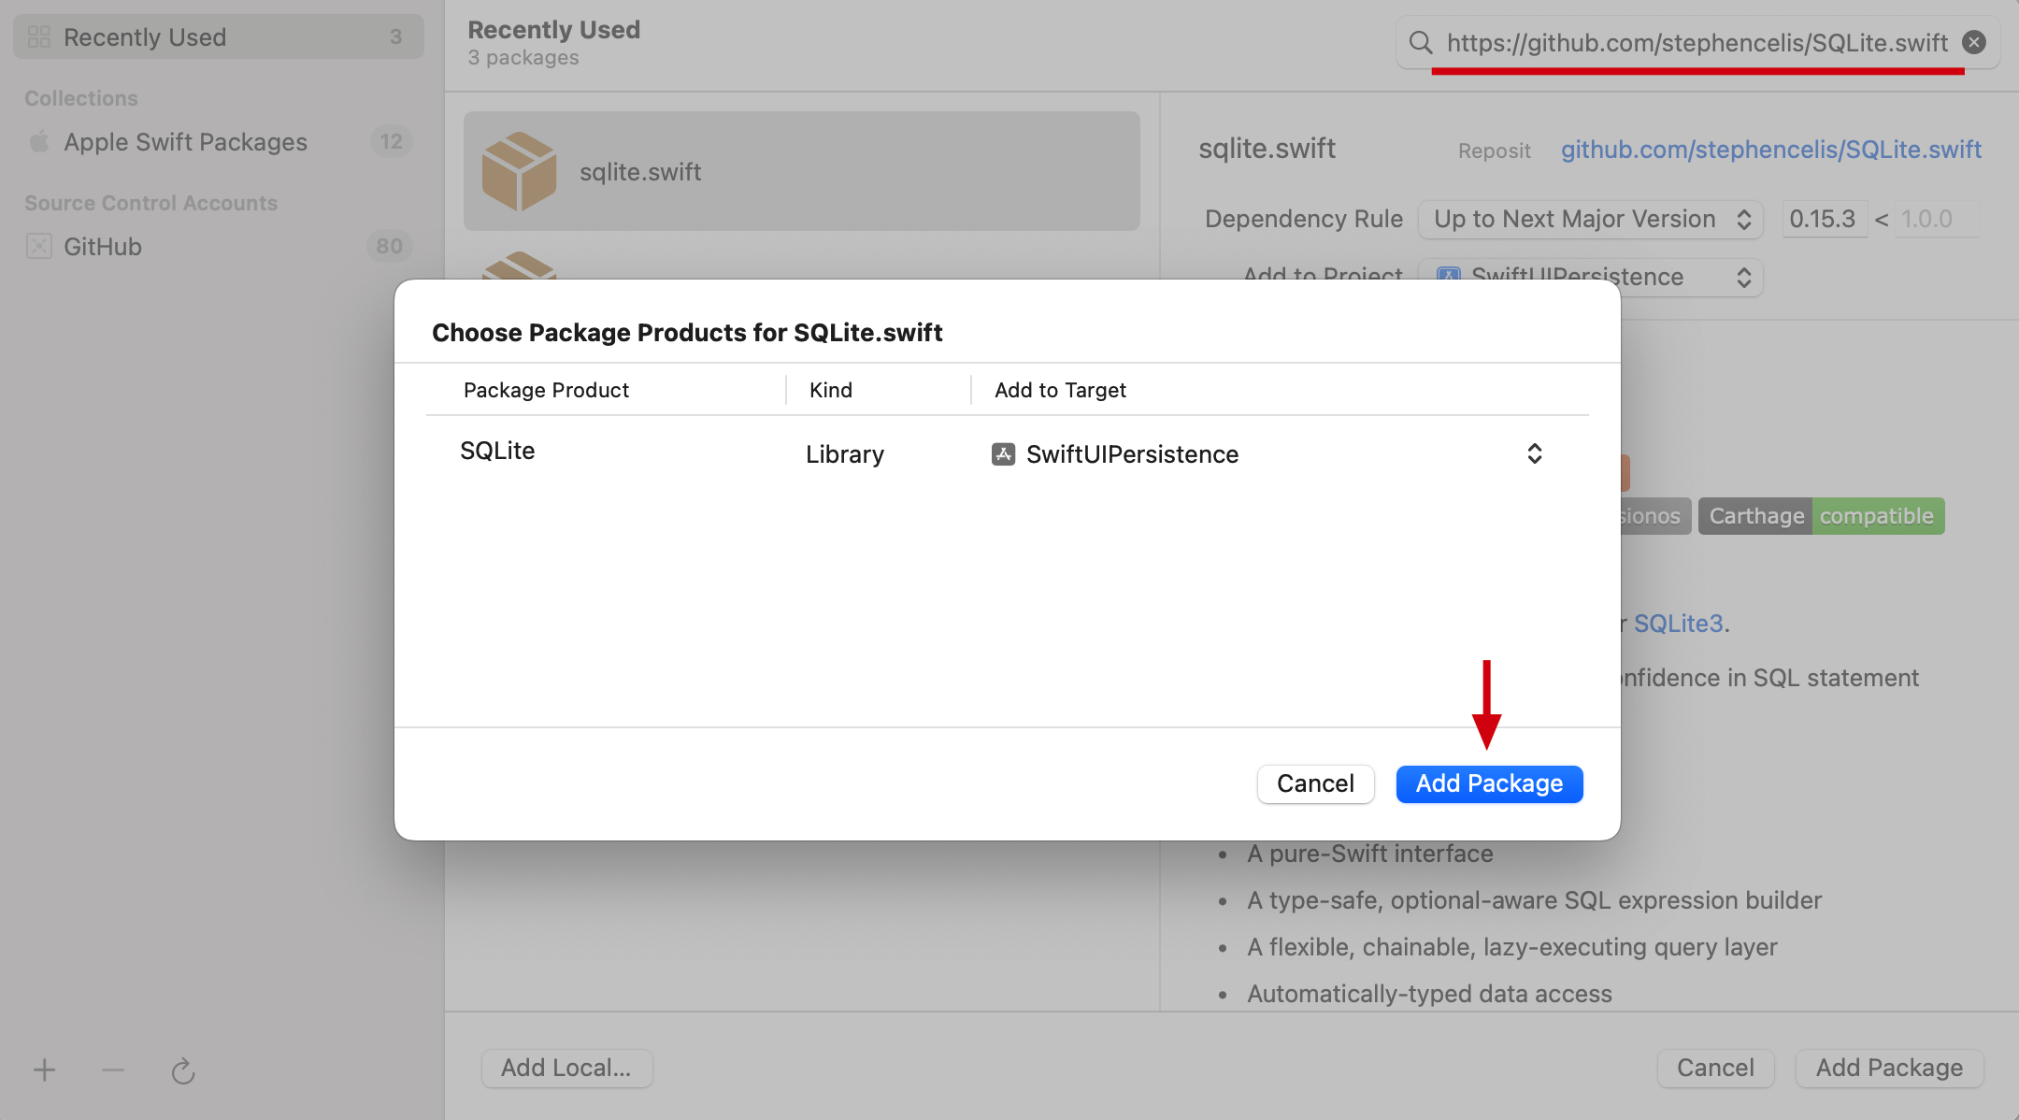This screenshot has height=1120, width=2019.
Task: Clear the package URL search field
Action: point(1974,42)
